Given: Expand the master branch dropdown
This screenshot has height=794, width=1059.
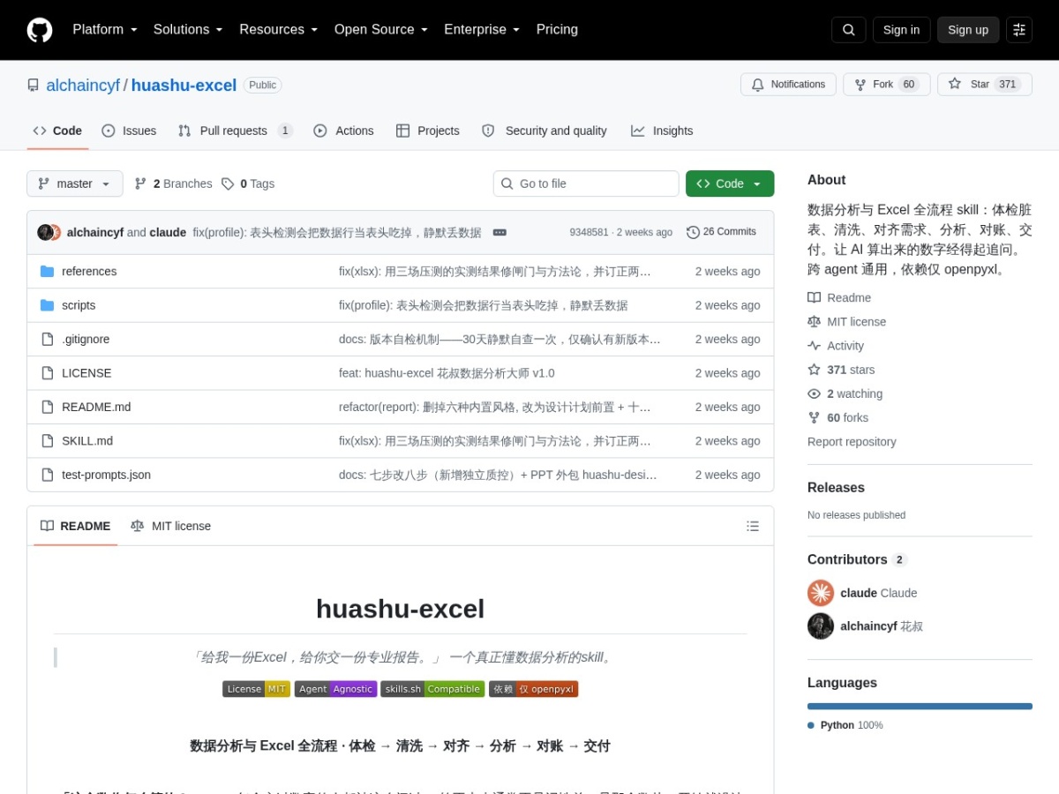Looking at the screenshot, I should click(x=75, y=184).
